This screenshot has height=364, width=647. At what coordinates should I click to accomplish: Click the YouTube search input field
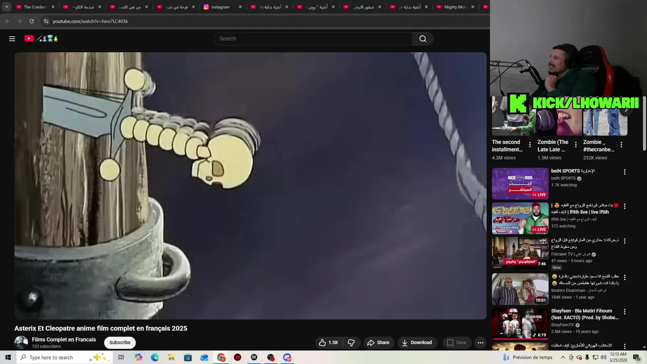tap(313, 39)
